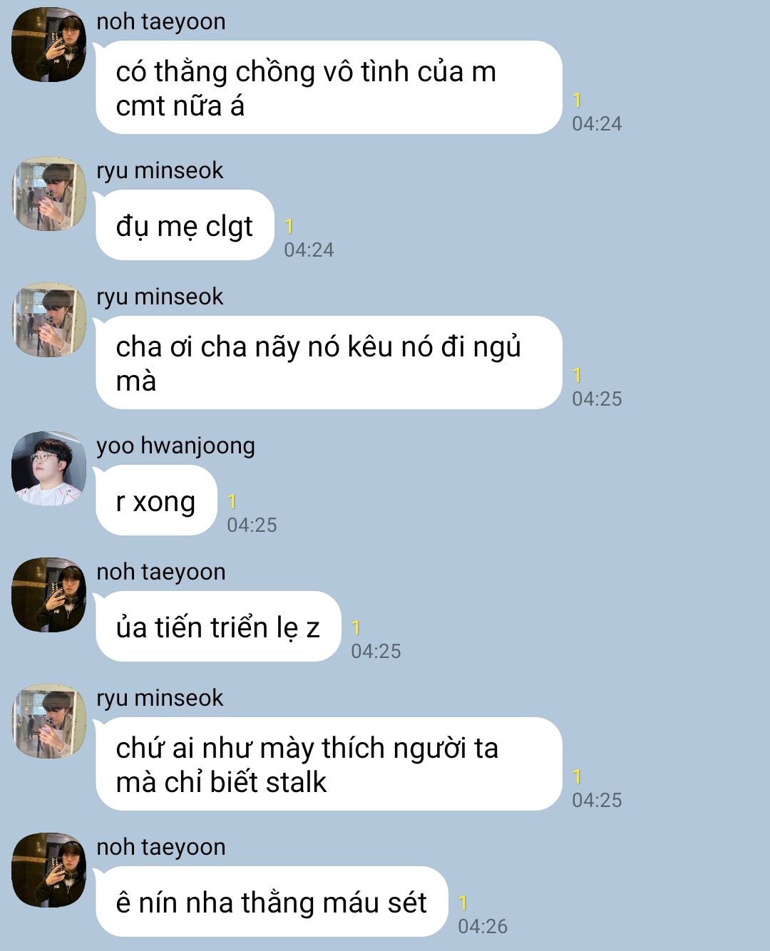Tap noh taeyoon's avatar beside 'ủa tiến triển' message
The width and height of the screenshot is (770, 951).
49,595
